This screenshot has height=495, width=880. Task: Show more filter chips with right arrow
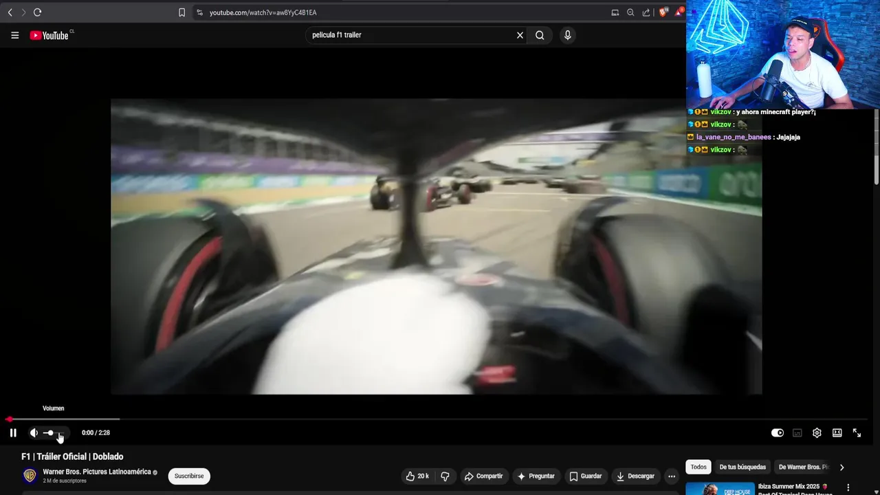point(841,467)
